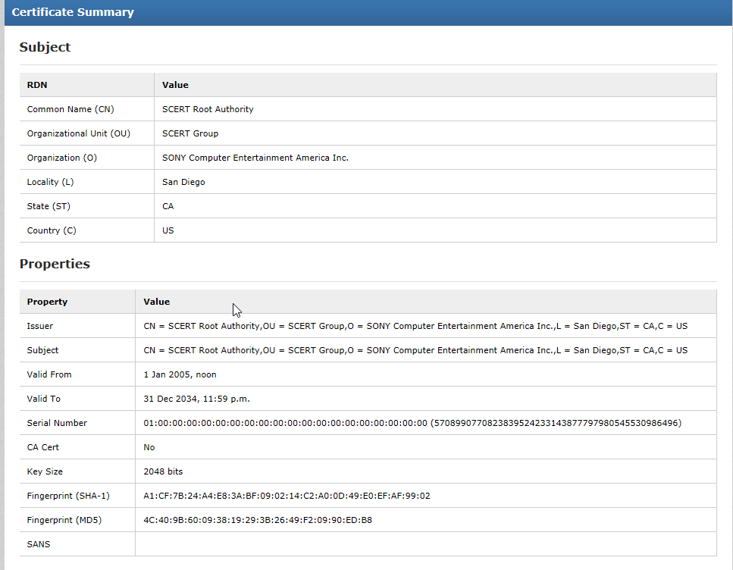
Task: Click the Value header in Subject table
Action: 175,85
